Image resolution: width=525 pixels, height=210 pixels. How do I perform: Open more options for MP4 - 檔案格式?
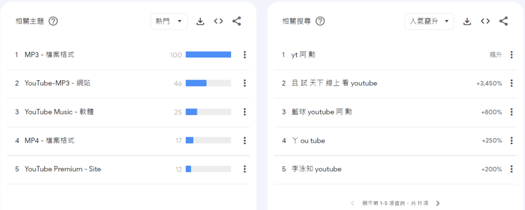coord(245,141)
